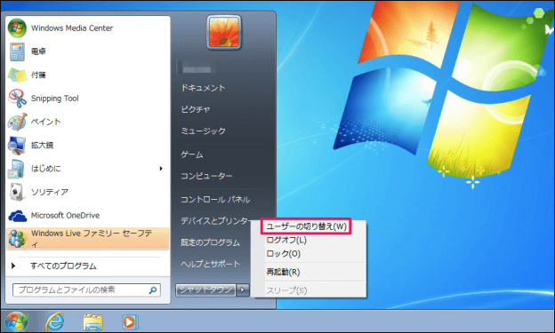This screenshot has height=333, width=555.
Task: Choose ログオフ(L) from the power menu
Action: pyautogui.click(x=286, y=240)
